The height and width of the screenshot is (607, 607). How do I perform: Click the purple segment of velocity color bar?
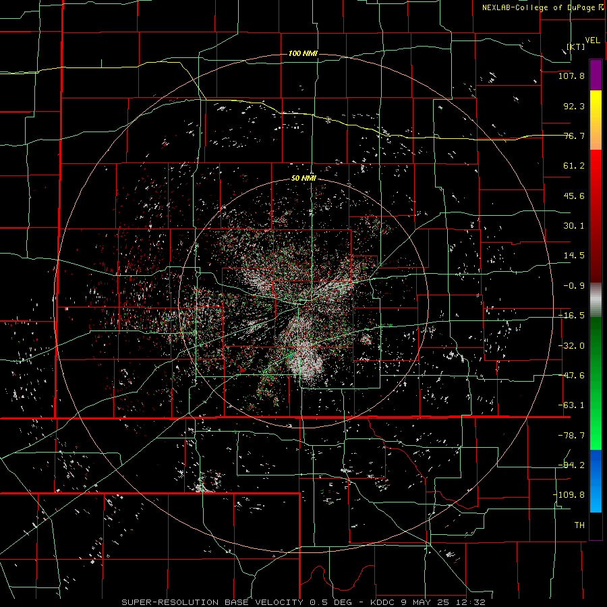(596, 75)
